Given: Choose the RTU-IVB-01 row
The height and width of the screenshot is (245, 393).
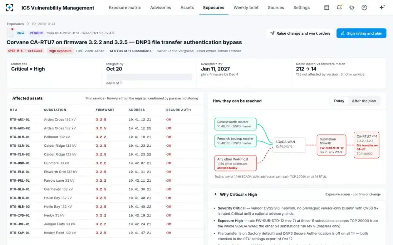Looking at the screenshot, I should pyautogui.click(x=105, y=215).
